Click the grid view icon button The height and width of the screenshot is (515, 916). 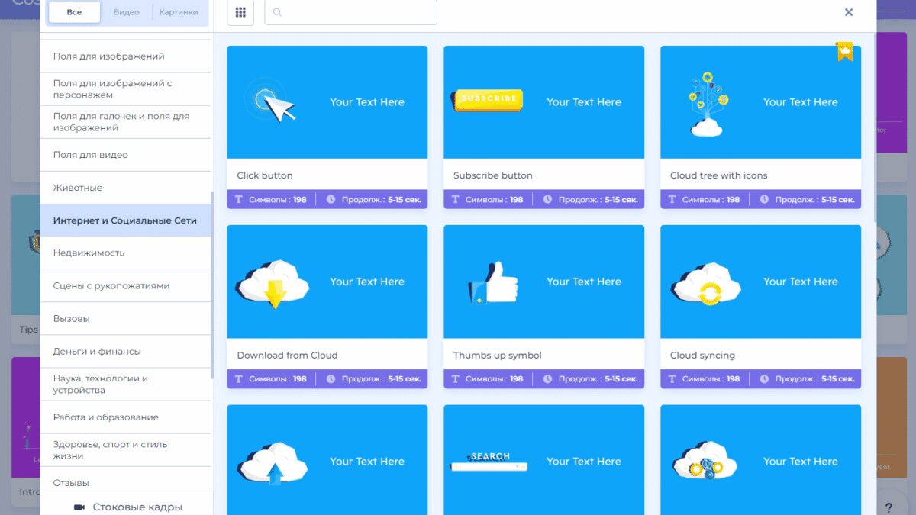tap(240, 12)
